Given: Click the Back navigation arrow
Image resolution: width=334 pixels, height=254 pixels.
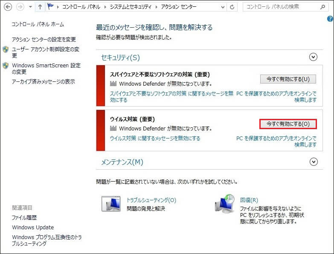Looking at the screenshot, I should (7, 7).
